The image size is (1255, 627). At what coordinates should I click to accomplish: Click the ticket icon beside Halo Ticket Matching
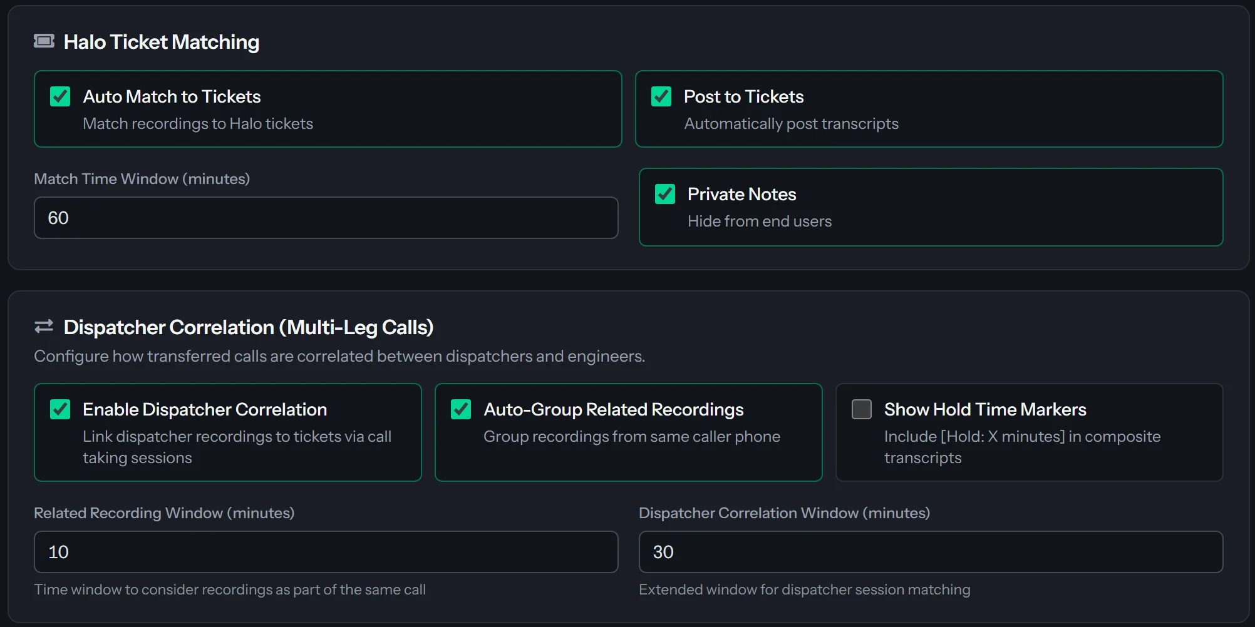pos(44,41)
